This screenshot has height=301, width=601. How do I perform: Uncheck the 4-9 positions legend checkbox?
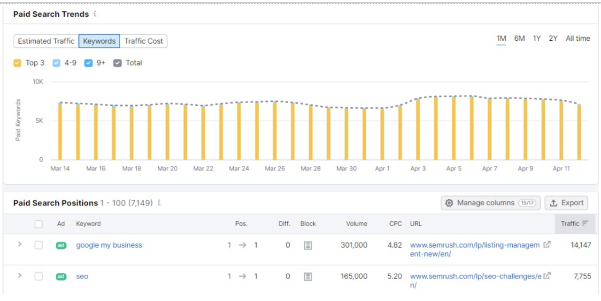(56, 63)
